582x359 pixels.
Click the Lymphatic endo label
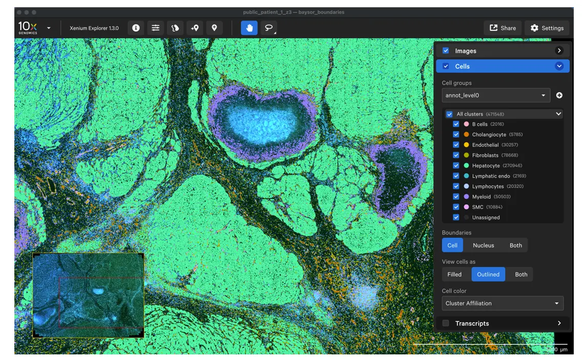491,176
